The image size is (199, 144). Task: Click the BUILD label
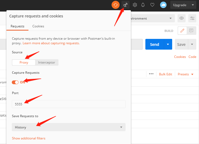(x=169, y=31)
